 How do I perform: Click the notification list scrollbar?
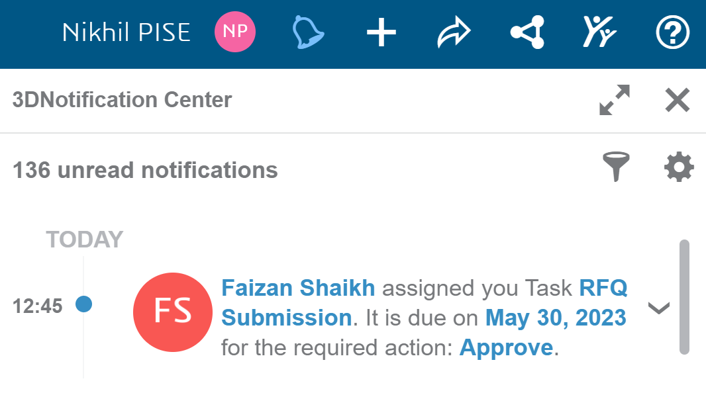point(684,297)
